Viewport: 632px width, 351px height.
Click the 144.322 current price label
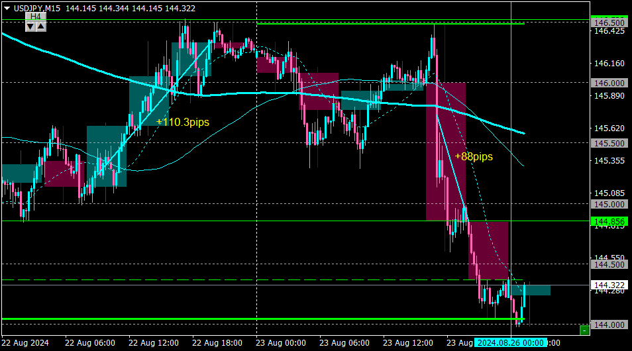[x=609, y=285]
